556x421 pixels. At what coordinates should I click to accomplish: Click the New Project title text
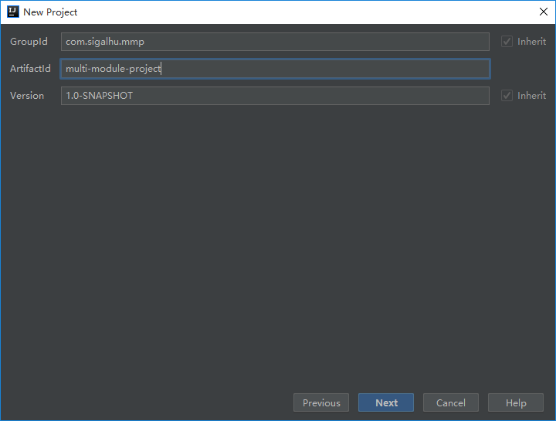[x=50, y=12]
